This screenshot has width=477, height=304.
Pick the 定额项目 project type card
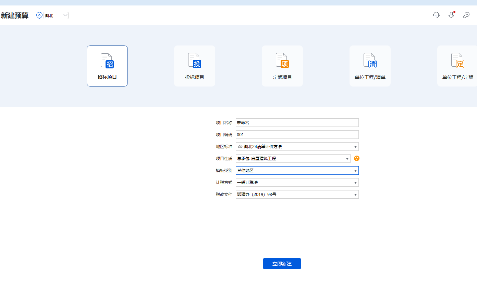point(282,66)
